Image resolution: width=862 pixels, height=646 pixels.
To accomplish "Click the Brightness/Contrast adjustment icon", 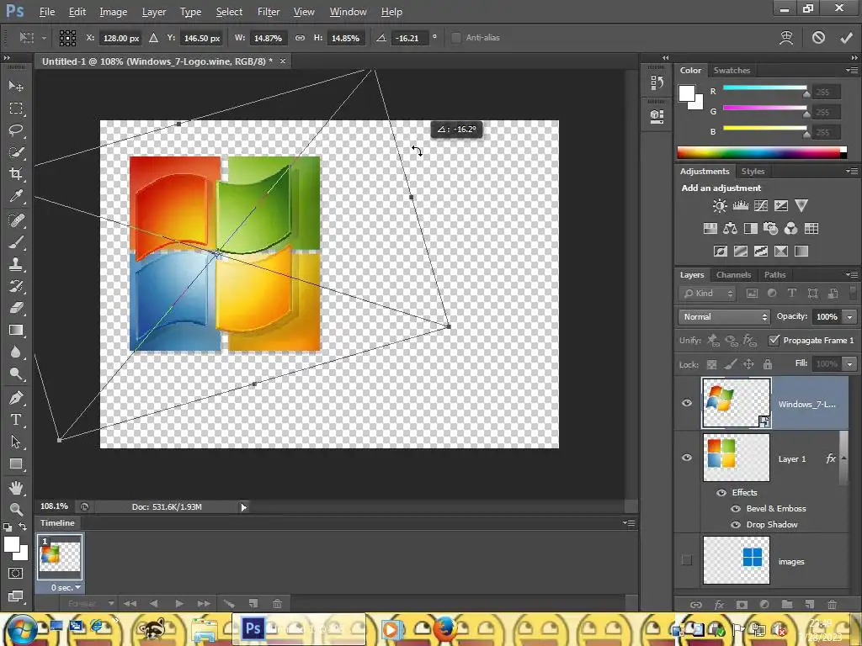I will point(720,205).
